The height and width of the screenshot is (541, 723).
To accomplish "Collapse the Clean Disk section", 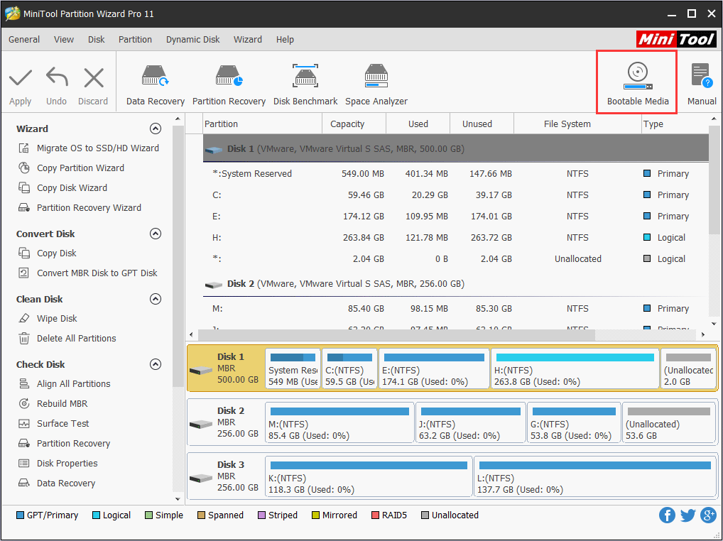I will 156,299.
